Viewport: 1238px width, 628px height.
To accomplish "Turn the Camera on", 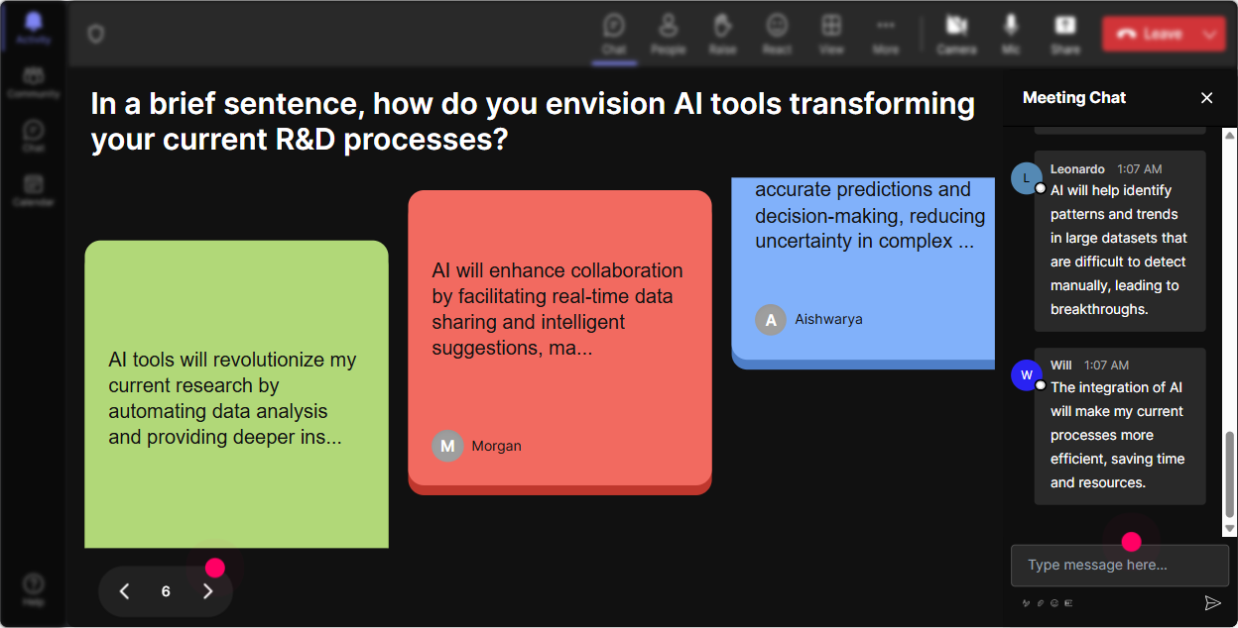I will (x=956, y=34).
